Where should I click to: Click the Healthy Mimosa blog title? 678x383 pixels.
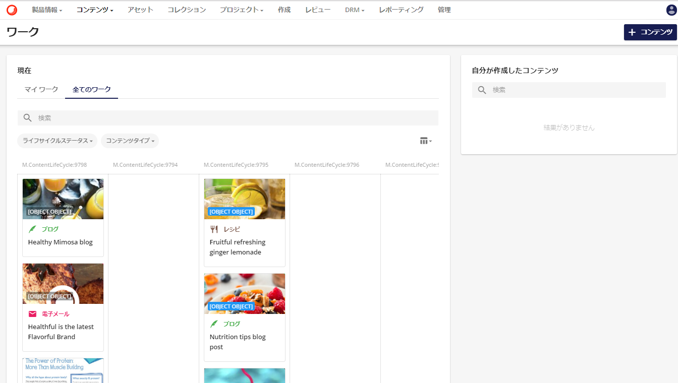pyautogui.click(x=61, y=242)
